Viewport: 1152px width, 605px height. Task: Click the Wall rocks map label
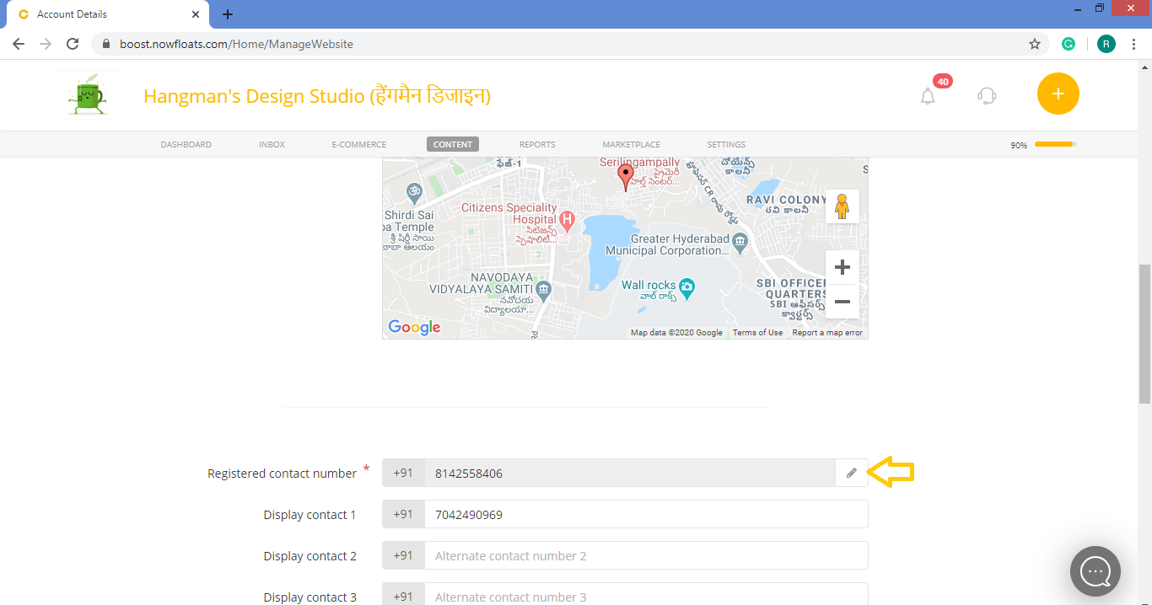(649, 285)
